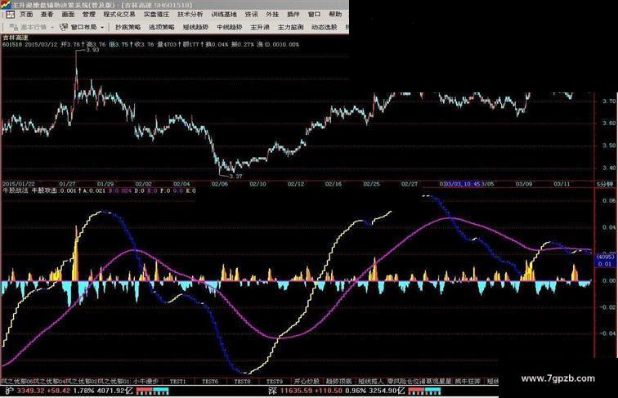This screenshot has width=618, height=398.
Task: Click the 逃顶策略 toolbar button
Action: 162,27
